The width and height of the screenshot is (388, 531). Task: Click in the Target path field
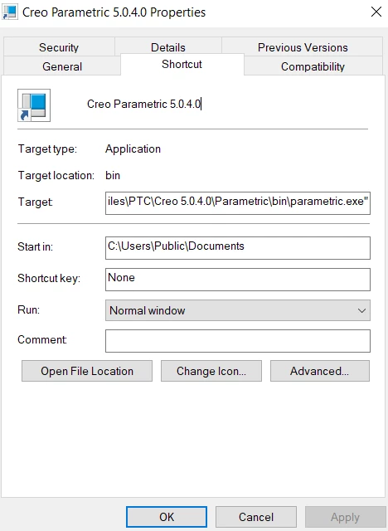click(x=238, y=203)
